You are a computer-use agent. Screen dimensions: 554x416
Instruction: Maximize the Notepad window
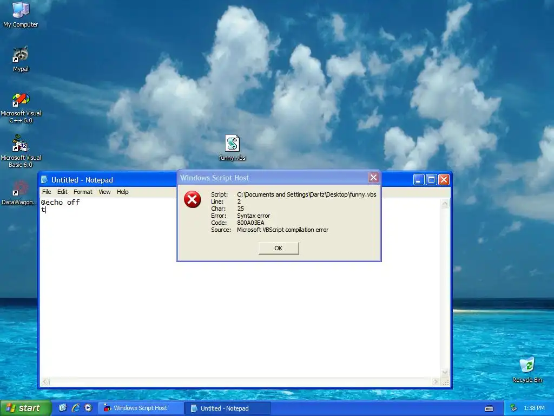click(431, 180)
